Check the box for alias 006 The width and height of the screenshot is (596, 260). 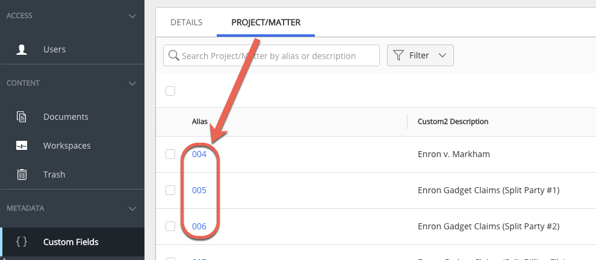coord(170,226)
